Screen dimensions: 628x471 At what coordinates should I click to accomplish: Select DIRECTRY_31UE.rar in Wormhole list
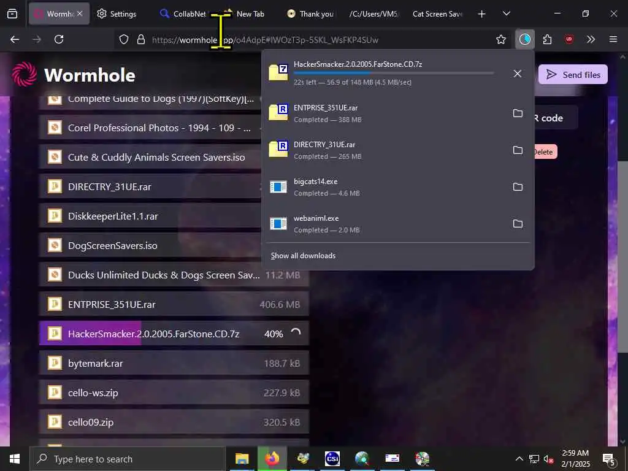[150, 186]
